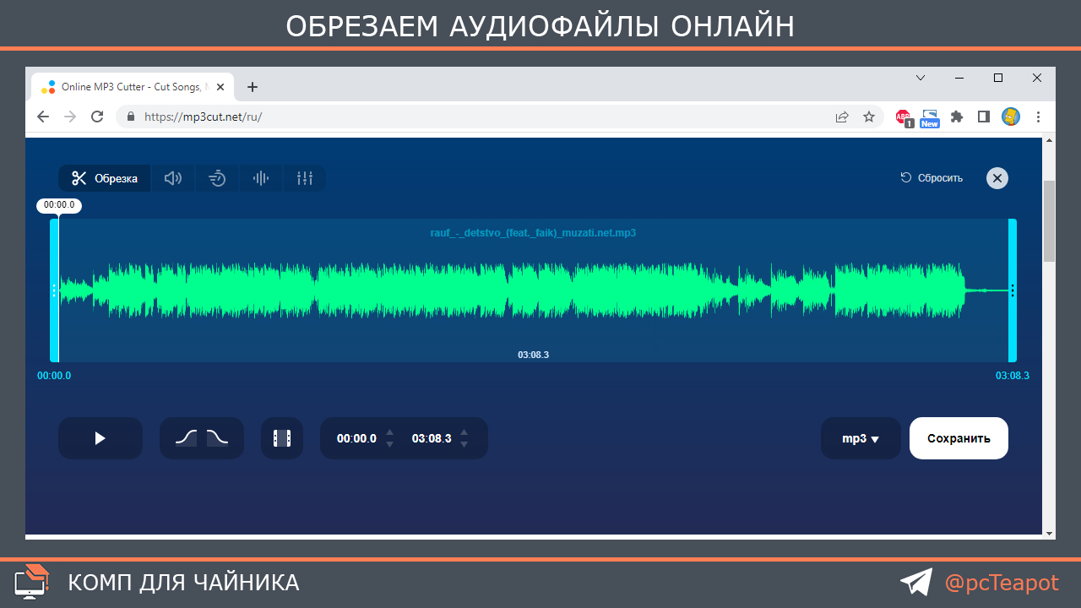Click file name rauf_-_detstvo mp3 text
Screen dimensions: 1081x608
coord(533,232)
